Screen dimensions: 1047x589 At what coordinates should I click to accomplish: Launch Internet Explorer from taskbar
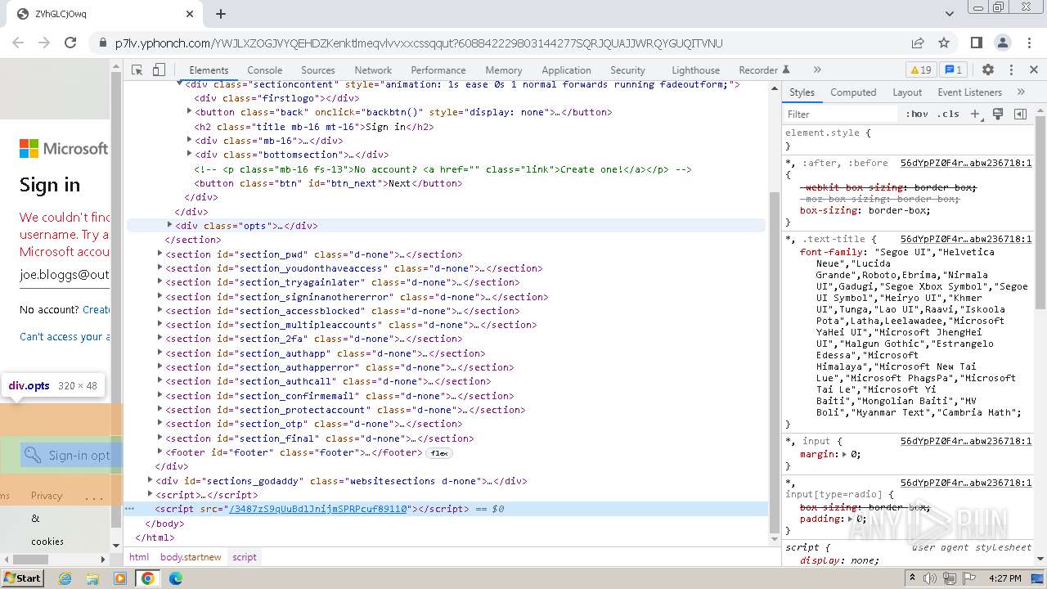click(x=65, y=578)
